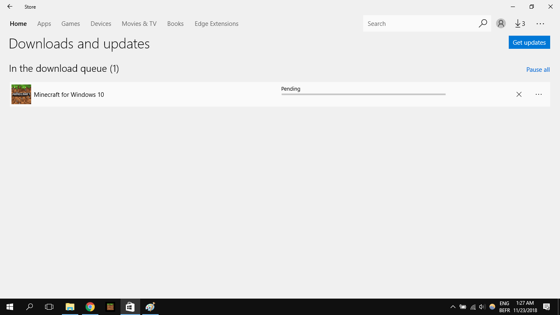Open the Home tab
560x315 pixels.
pyautogui.click(x=18, y=24)
